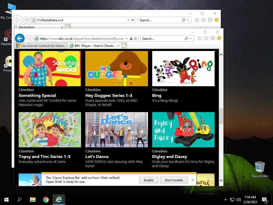This screenshot has height=205, width=273.
Task: Open the Digley and Dazey thumbnail
Action: [183, 130]
